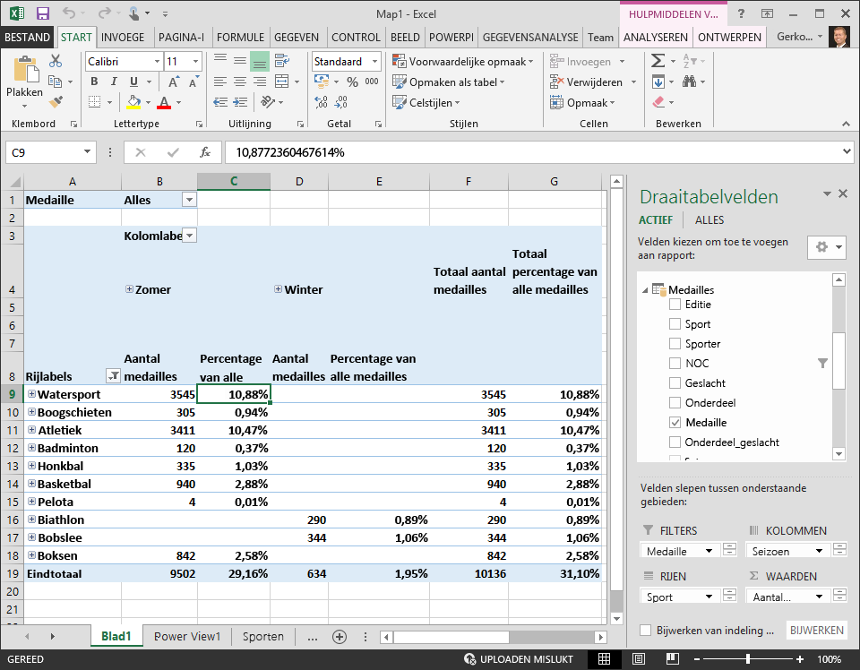The image size is (860, 670).
Task: Check the Onderdeel field
Action: coord(675,403)
